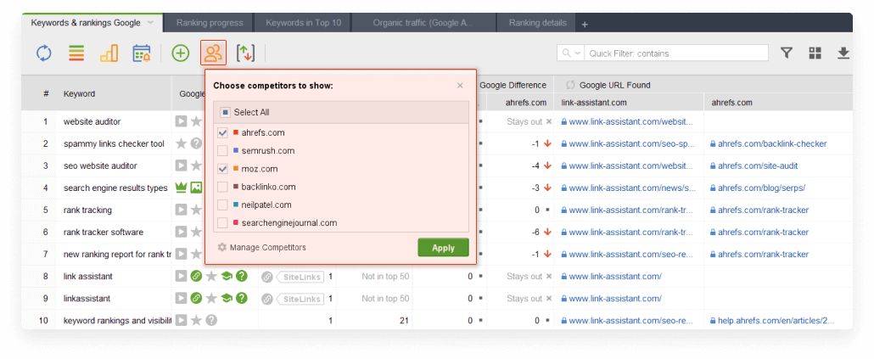The width and height of the screenshot is (874, 359).
Task: Toggle the Select All checkbox
Action: coord(224,112)
